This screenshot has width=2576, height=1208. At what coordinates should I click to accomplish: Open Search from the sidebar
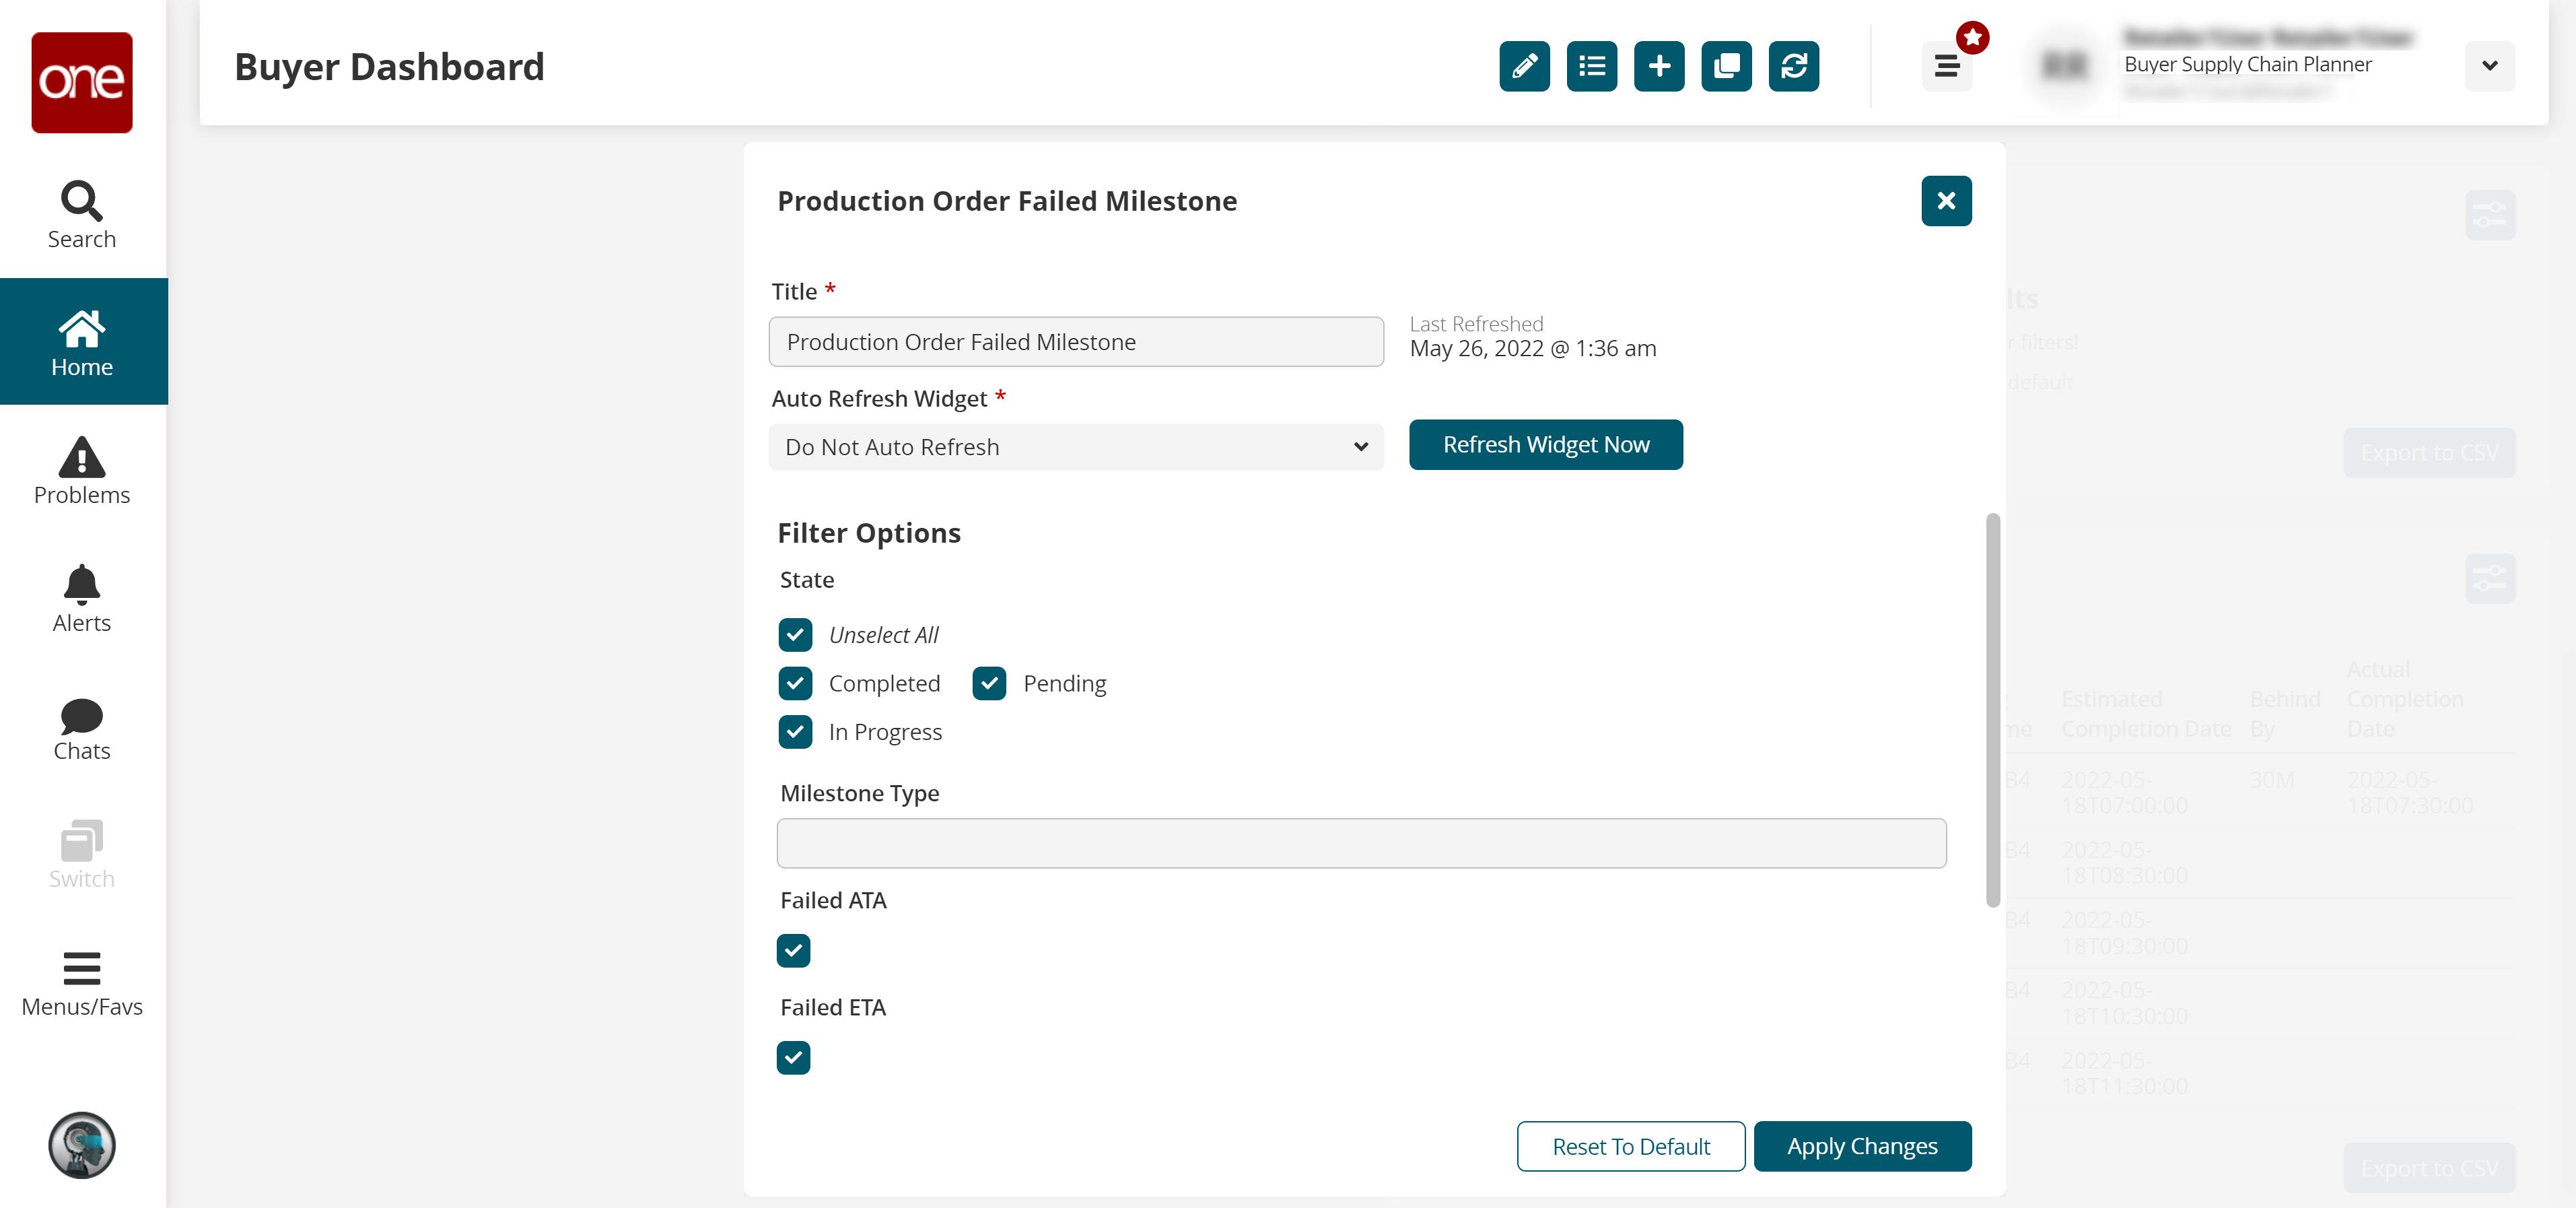click(82, 214)
